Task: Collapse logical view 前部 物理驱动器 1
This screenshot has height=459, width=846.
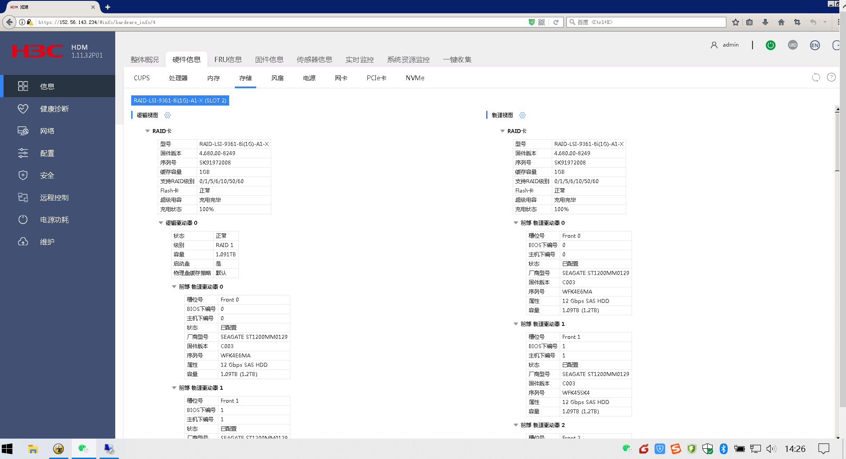Action: tap(174, 388)
